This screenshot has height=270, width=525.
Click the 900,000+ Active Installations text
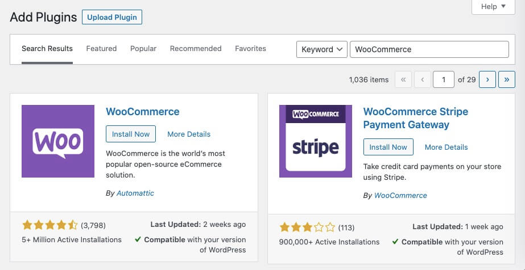[x=329, y=242]
